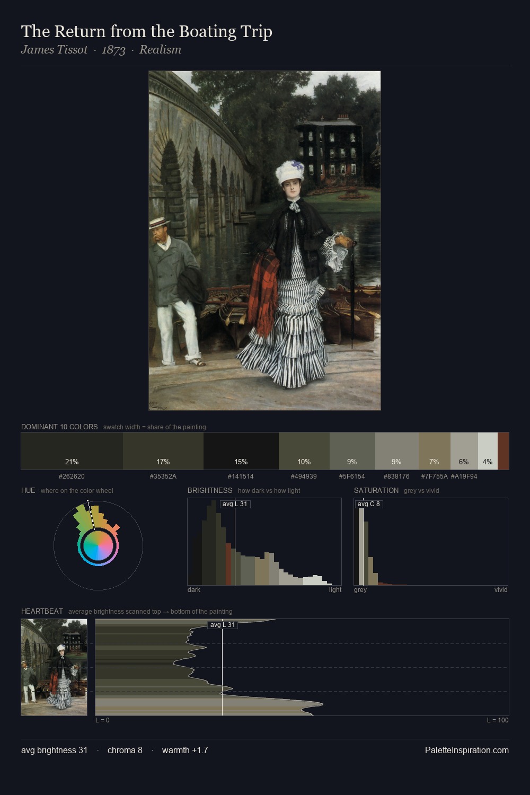530x795 pixels.
Task: Click the 'SATURATION' section heading
Action: point(376,490)
